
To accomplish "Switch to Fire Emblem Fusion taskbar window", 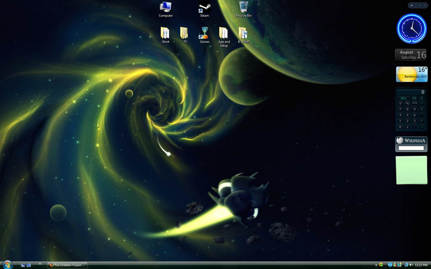I will coord(68,265).
